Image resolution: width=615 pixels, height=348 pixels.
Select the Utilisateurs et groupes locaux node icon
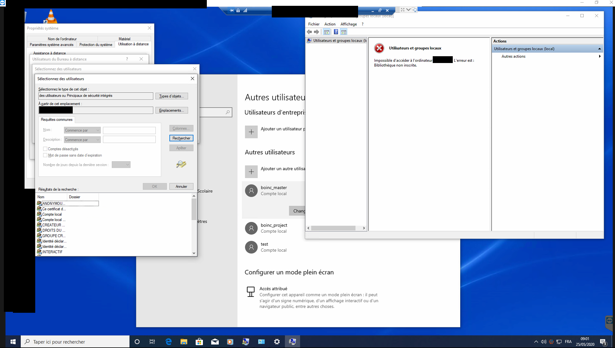[x=310, y=40]
